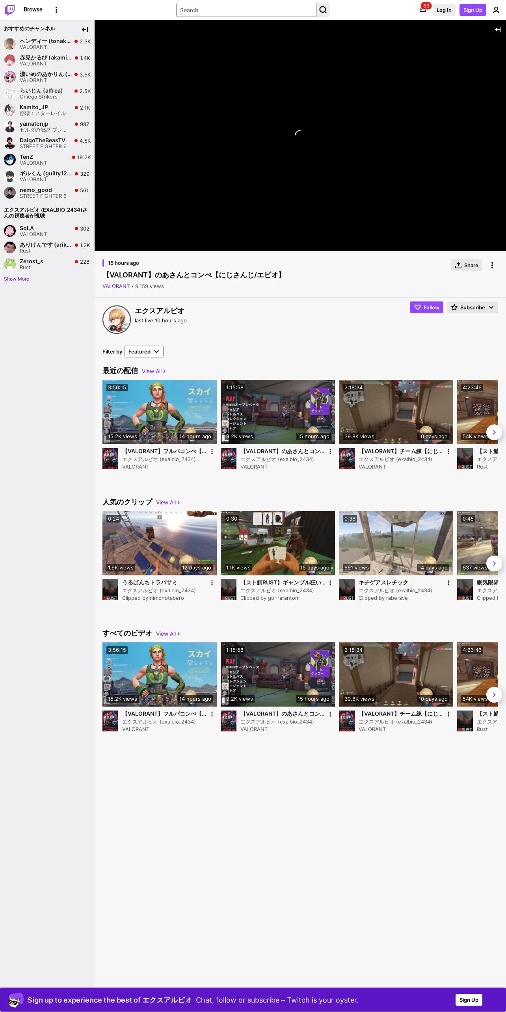Click the VALORANT category link under video title
Image resolution: width=506 pixels, height=1012 pixels.
pos(116,286)
